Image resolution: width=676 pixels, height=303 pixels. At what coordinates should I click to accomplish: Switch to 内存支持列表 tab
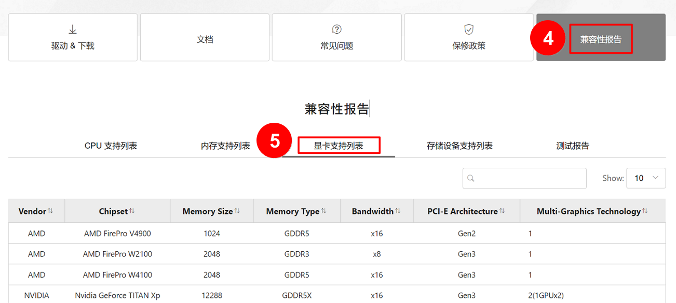pos(225,146)
